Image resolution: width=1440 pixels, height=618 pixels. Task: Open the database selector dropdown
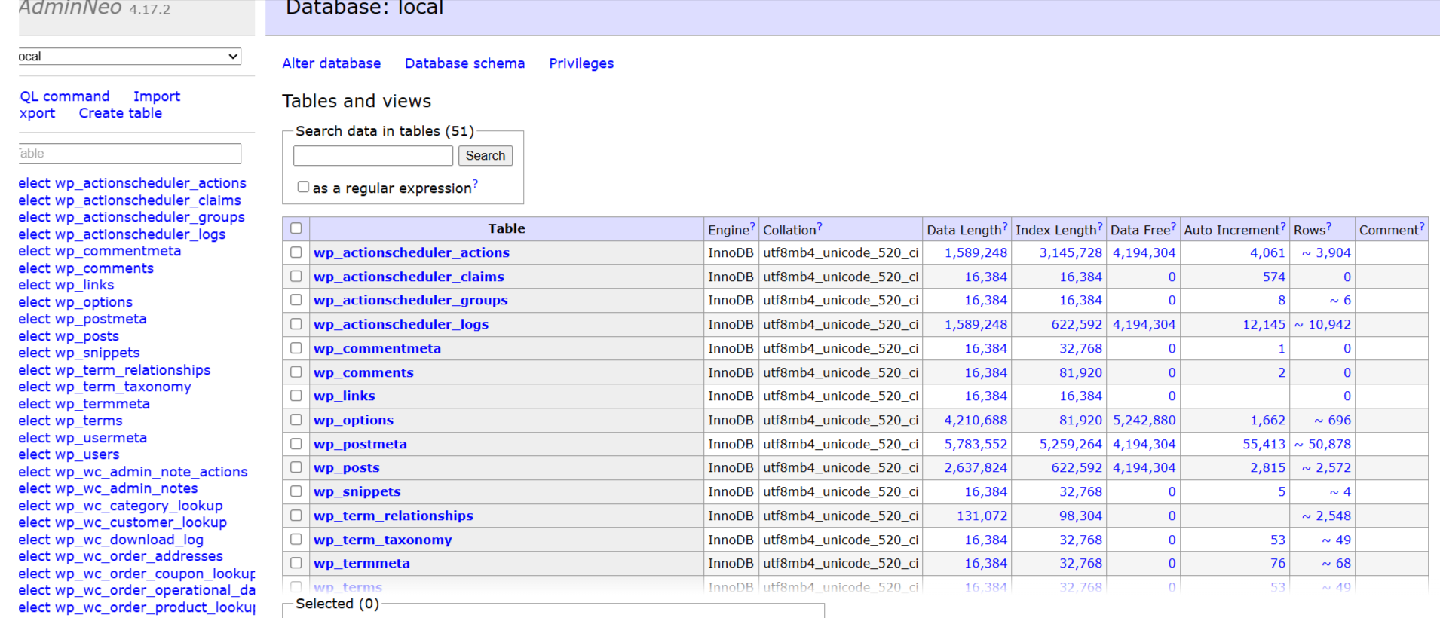click(x=130, y=57)
